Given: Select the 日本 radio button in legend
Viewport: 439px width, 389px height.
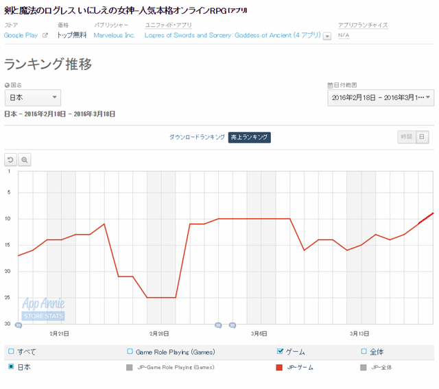Looking at the screenshot, I should pos(11,367).
